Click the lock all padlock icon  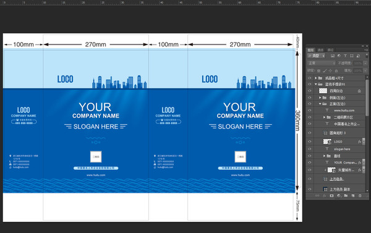click(336, 70)
